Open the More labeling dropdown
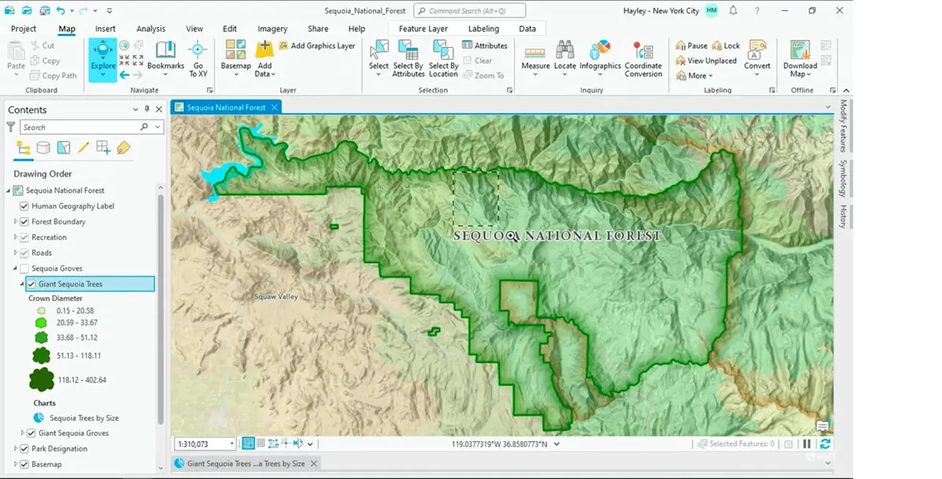 (695, 75)
